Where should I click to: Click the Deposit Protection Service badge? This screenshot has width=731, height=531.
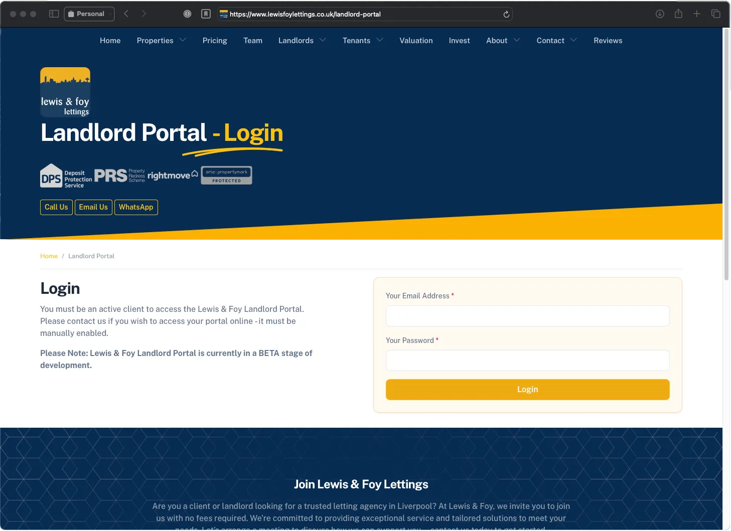[x=66, y=175]
